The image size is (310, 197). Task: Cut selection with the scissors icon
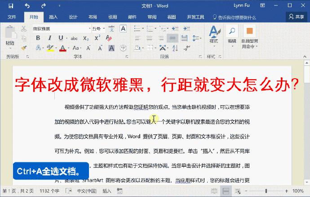point(24,29)
